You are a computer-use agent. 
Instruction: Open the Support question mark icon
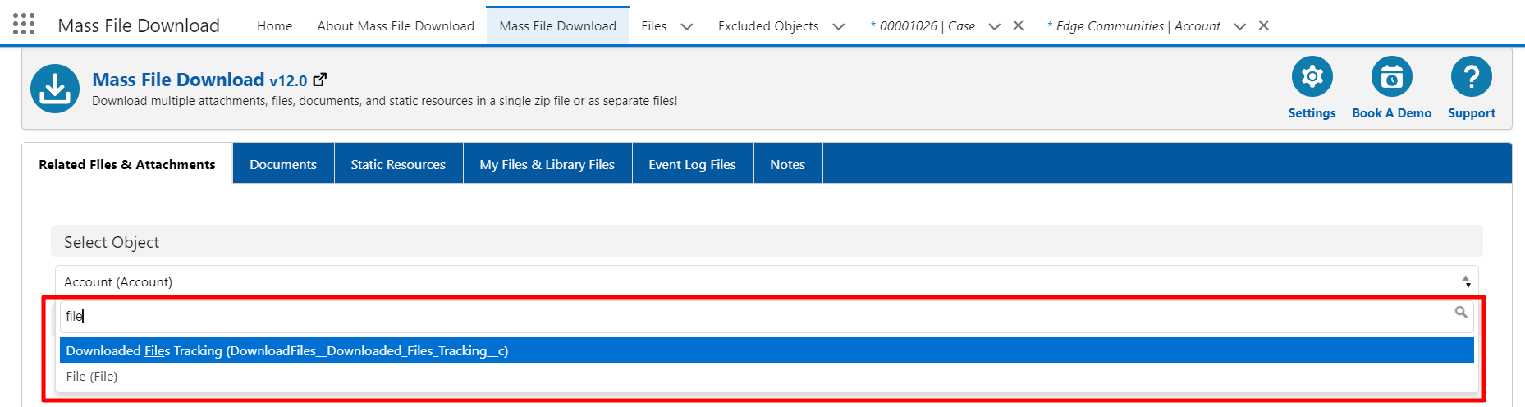1471,76
